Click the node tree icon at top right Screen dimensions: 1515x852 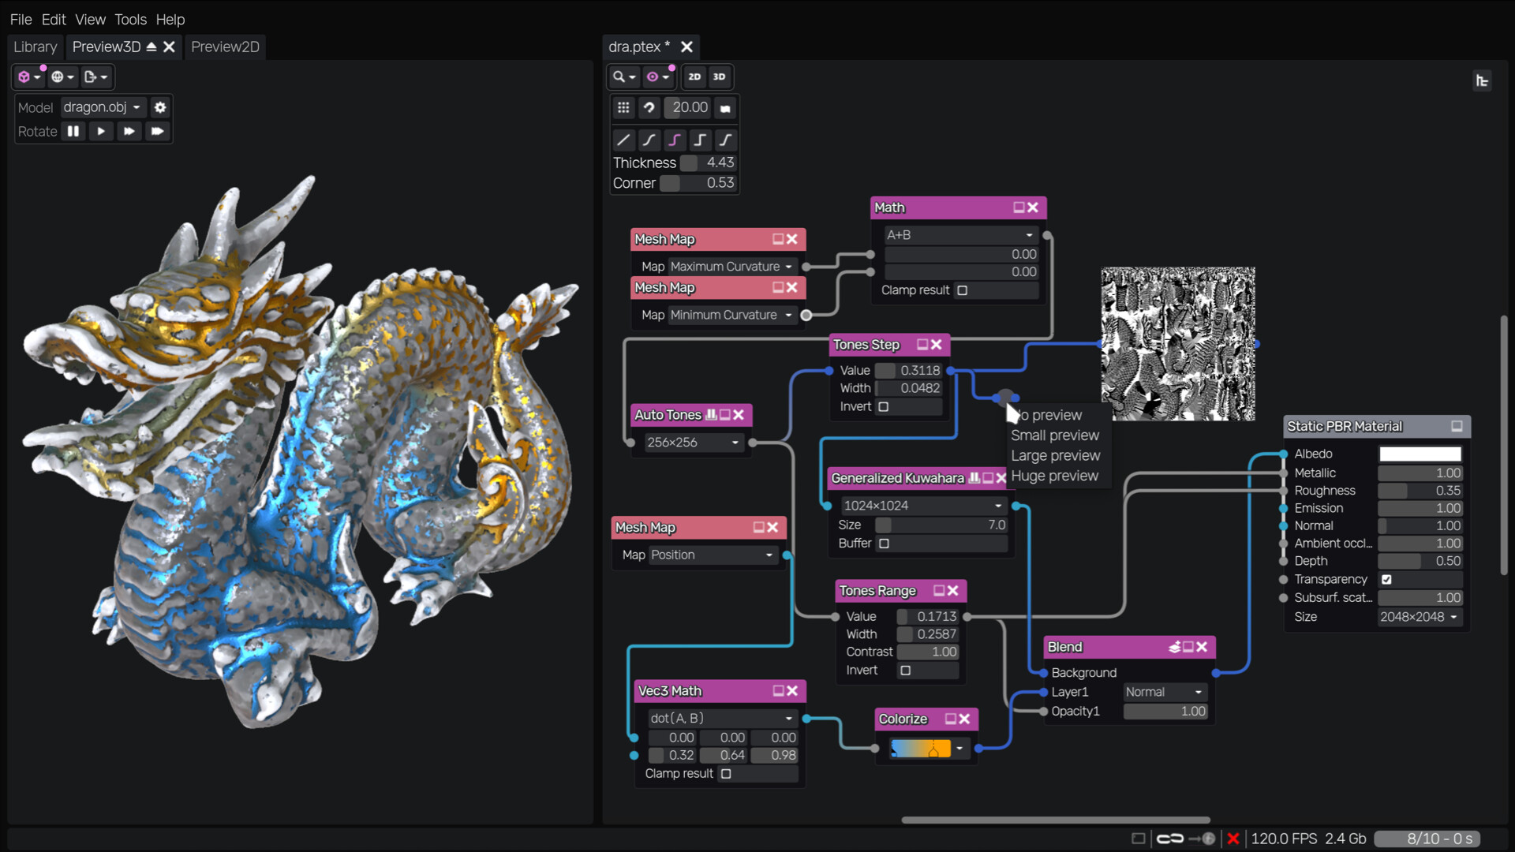tap(1483, 80)
